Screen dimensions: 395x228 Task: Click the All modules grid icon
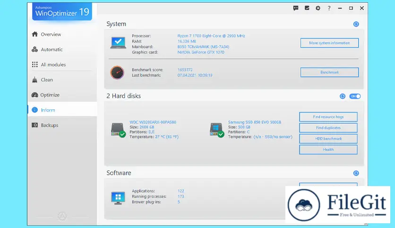pyautogui.click(x=35, y=65)
